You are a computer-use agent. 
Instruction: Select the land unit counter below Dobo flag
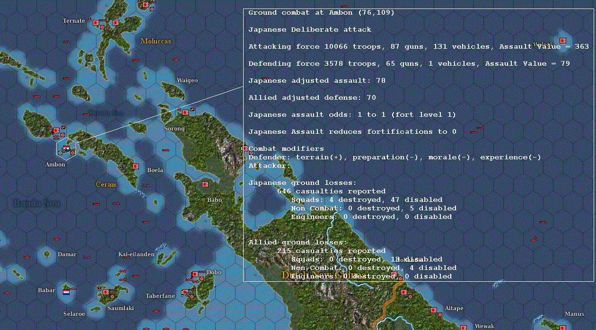pos(202,278)
